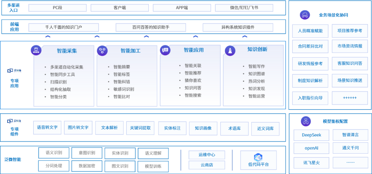Screen dimensions: 372x174
Task: Click the 图文识别 box
Action: coord(120,166)
